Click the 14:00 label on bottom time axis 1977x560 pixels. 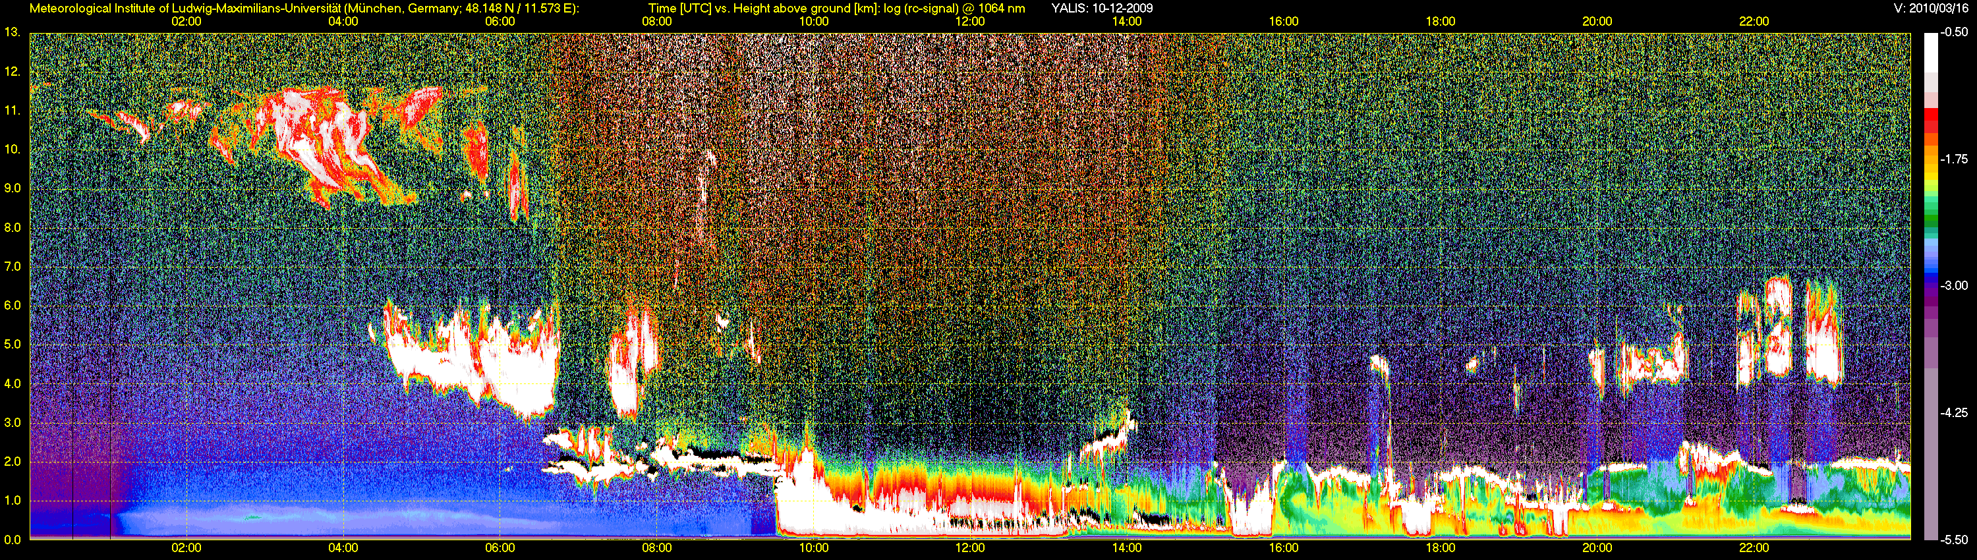pyautogui.click(x=1127, y=547)
